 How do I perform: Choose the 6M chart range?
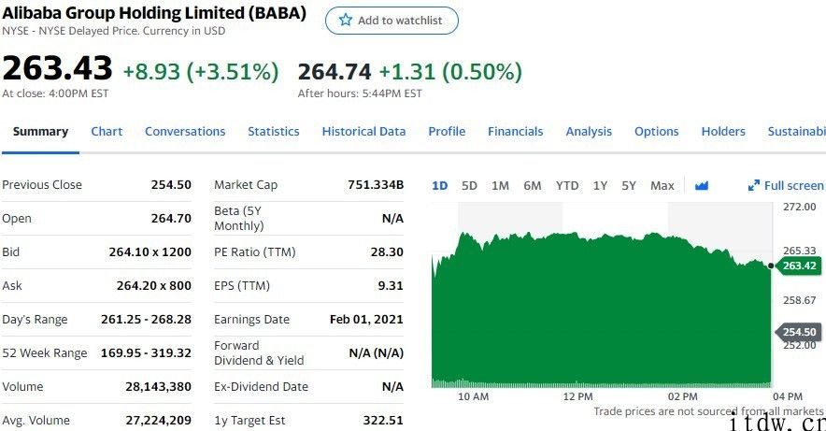[x=532, y=185]
